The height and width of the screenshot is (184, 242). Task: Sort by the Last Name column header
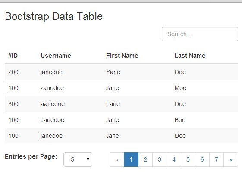190,56
